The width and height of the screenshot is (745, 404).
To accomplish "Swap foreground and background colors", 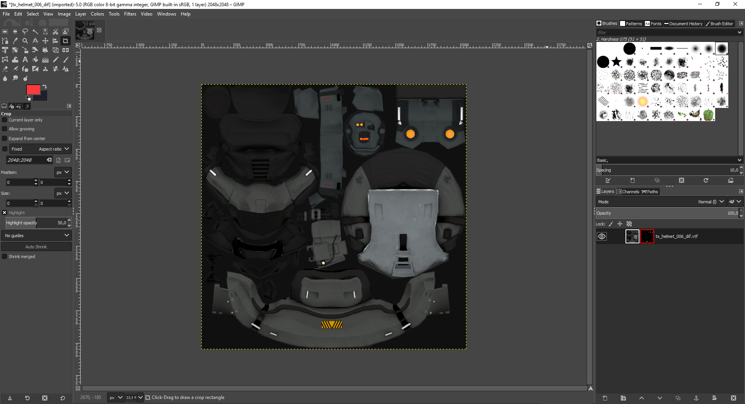I will tap(45, 87).
